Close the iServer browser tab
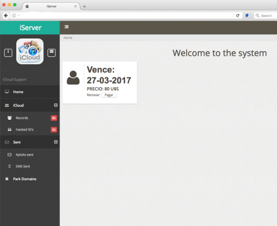Screen dimensions: 277x226 point(75,6)
